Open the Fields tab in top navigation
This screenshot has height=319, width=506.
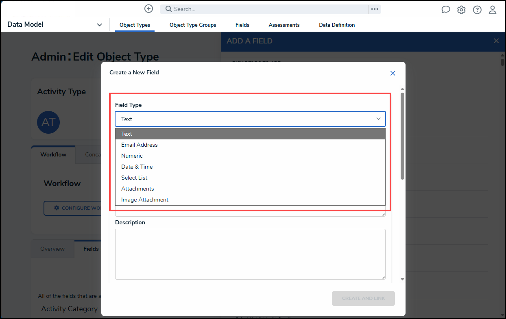click(242, 25)
